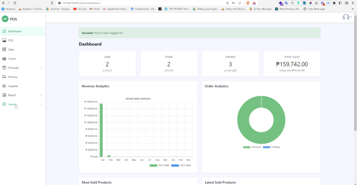The width and height of the screenshot is (357, 185).
Task: Expand the Report submenu chevron
Action: 41,95
